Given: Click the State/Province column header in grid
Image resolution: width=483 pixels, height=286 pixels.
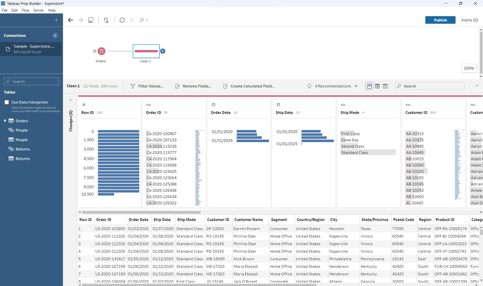Looking at the screenshot, I should pos(375,220).
